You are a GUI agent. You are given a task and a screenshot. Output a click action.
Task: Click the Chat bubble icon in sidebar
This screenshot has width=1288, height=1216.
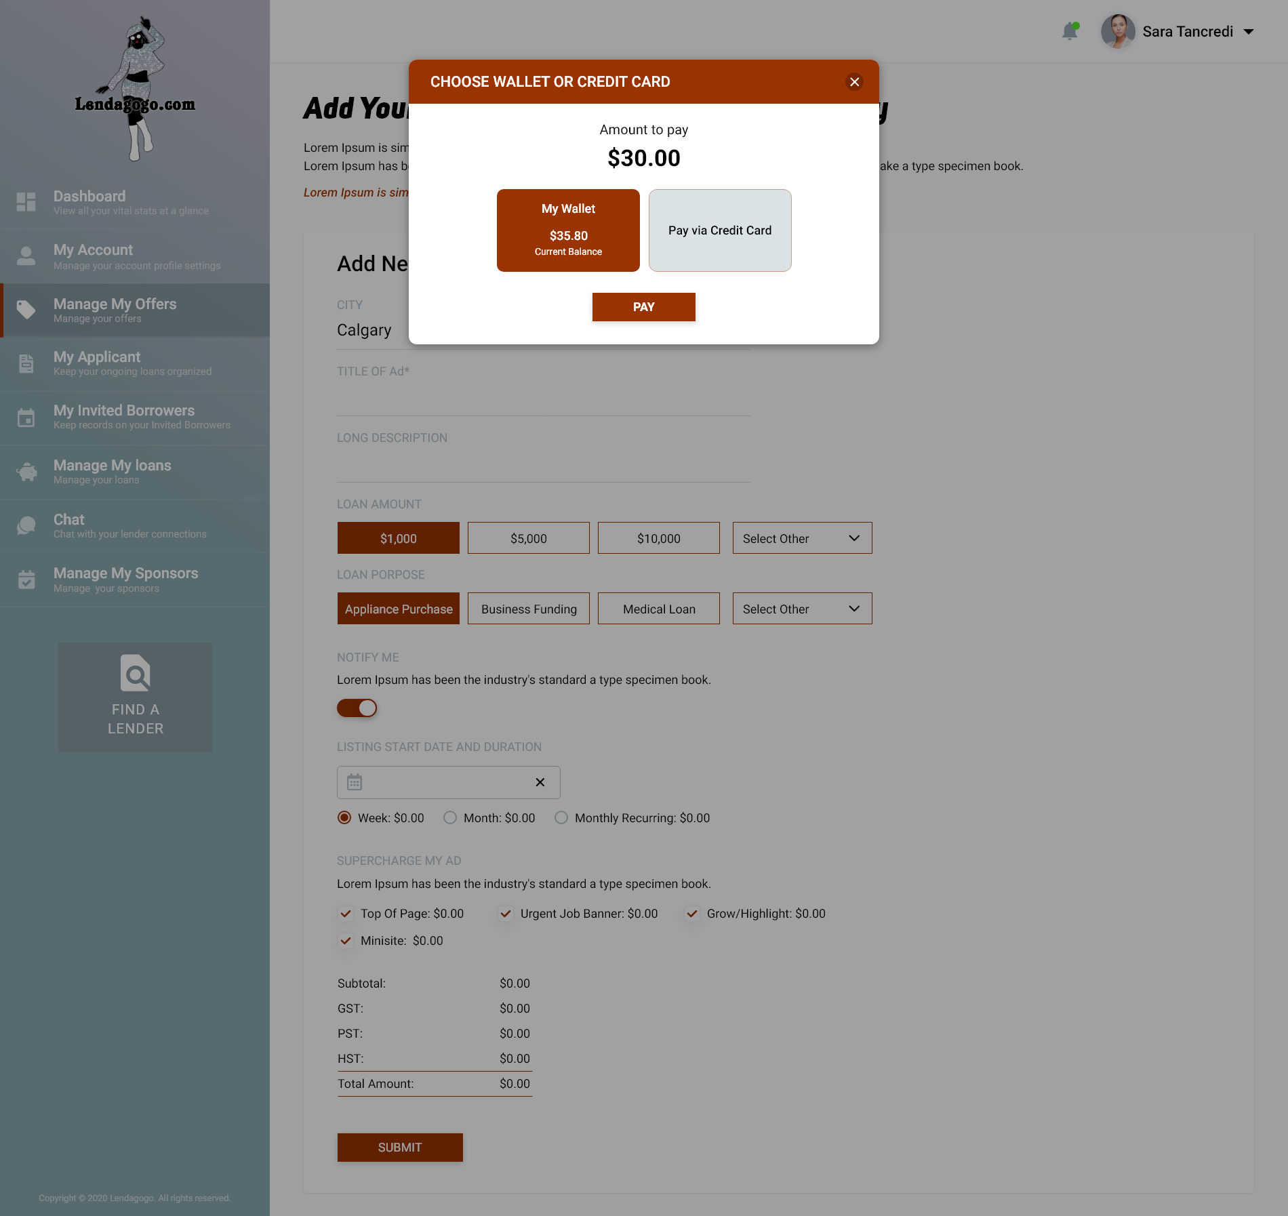(26, 525)
